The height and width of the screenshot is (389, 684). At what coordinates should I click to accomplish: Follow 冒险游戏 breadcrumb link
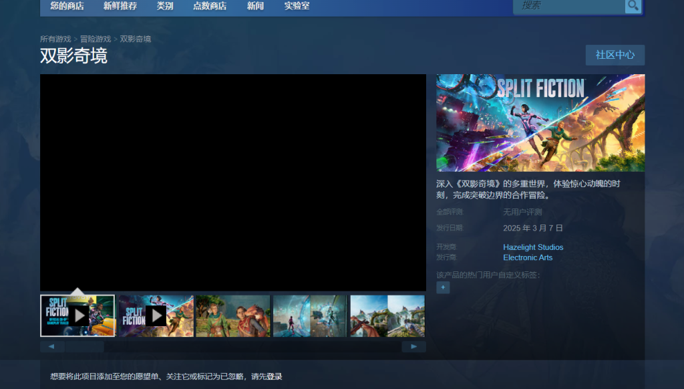(x=96, y=39)
